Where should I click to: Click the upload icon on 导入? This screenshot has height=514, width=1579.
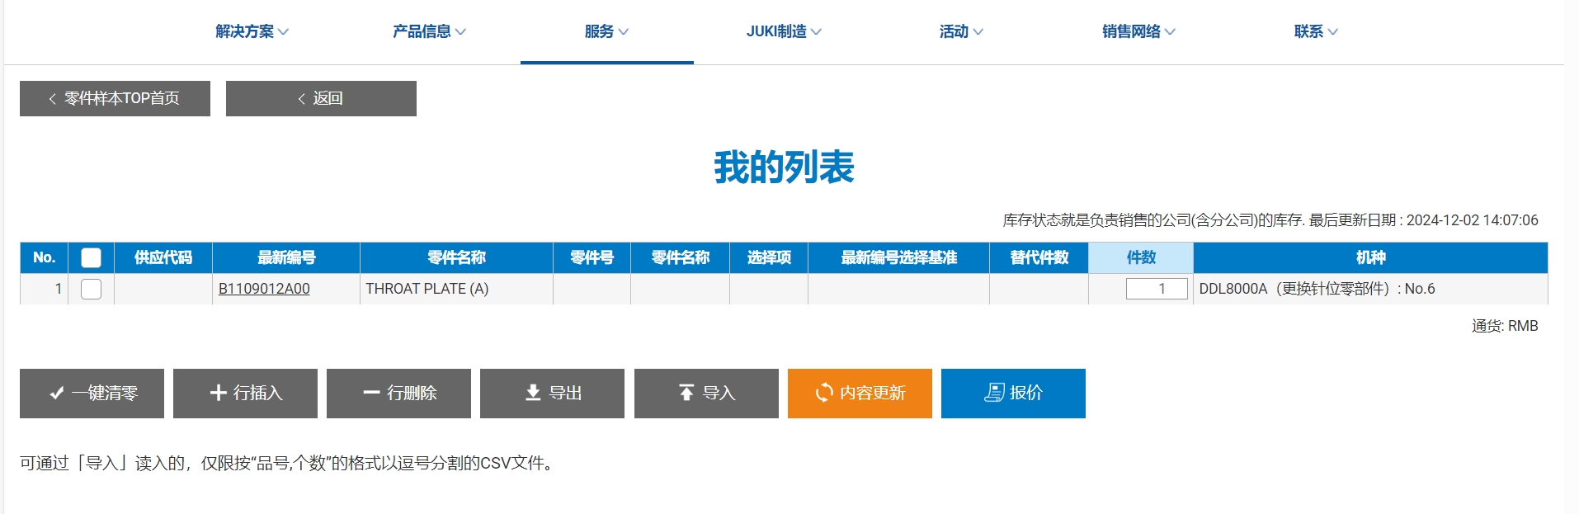tap(686, 393)
